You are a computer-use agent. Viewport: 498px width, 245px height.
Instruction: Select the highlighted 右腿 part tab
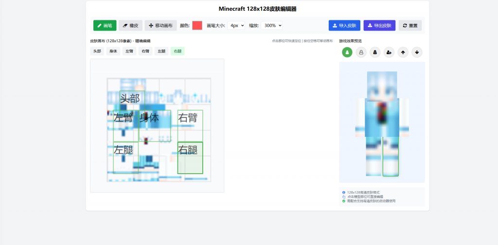(178, 51)
